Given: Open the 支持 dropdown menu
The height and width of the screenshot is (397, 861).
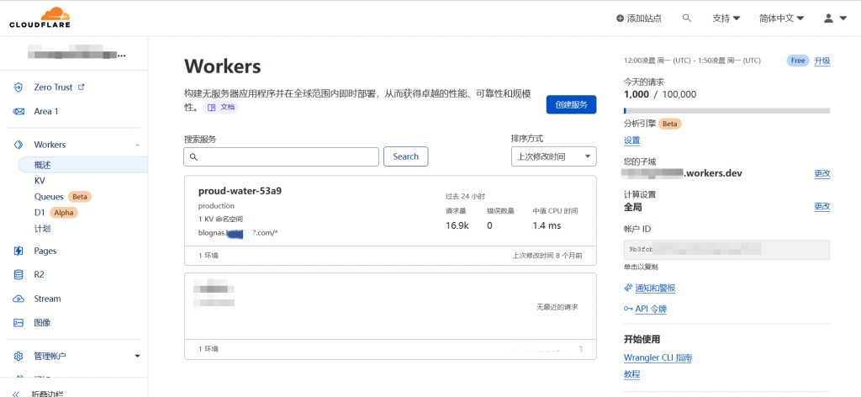Looking at the screenshot, I should (726, 19).
